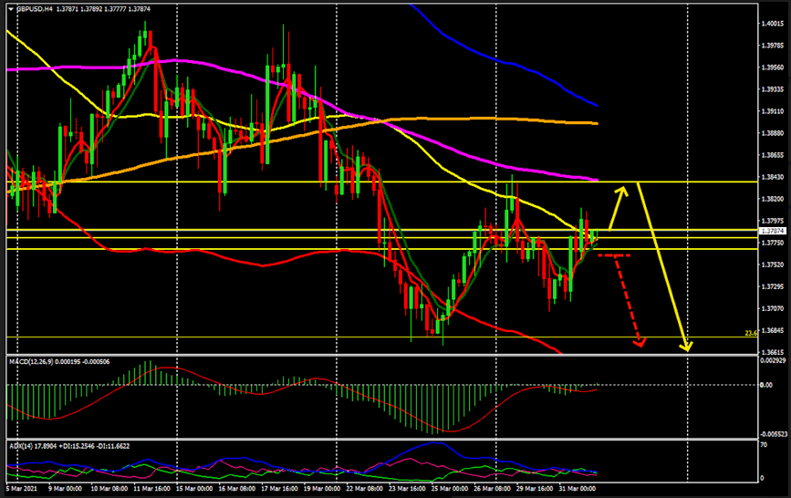Click price scale value 1.39785

click(773, 46)
